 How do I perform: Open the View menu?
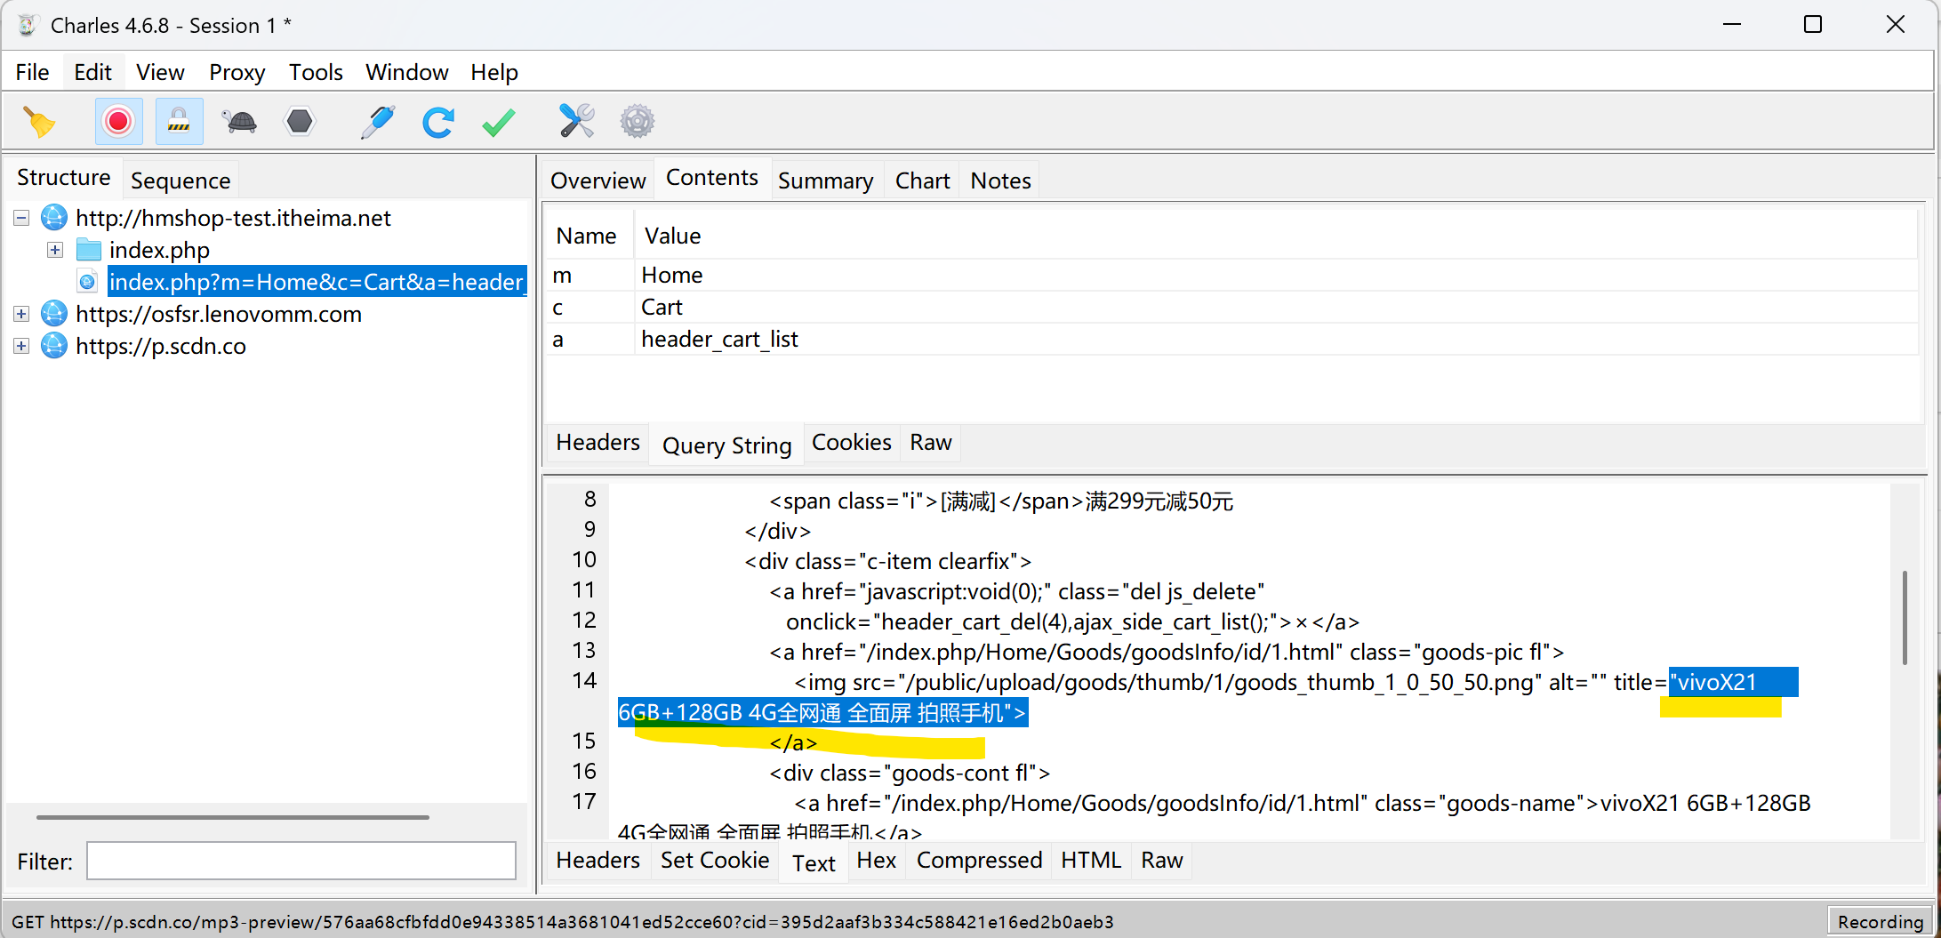click(160, 72)
